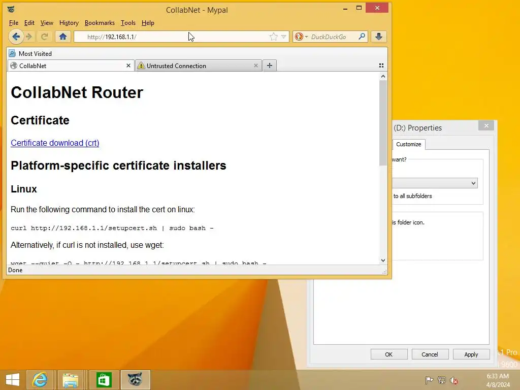Image resolution: width=520 pixels, height=390 pixels.
Task: Open the URL history dropdown arrow
Action: [283, 37]
